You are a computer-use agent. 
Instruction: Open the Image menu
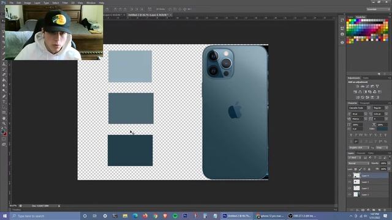[x=27, y=2]
